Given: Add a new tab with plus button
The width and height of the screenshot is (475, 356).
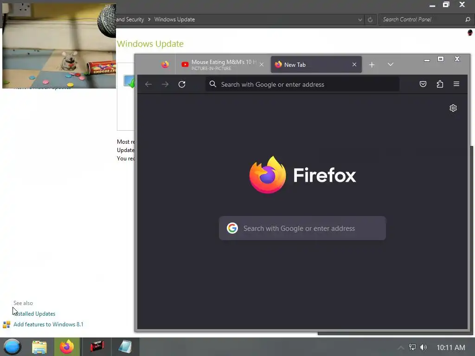Looking at the screenshot, I should pyautogui.click(x=372, y=65).
